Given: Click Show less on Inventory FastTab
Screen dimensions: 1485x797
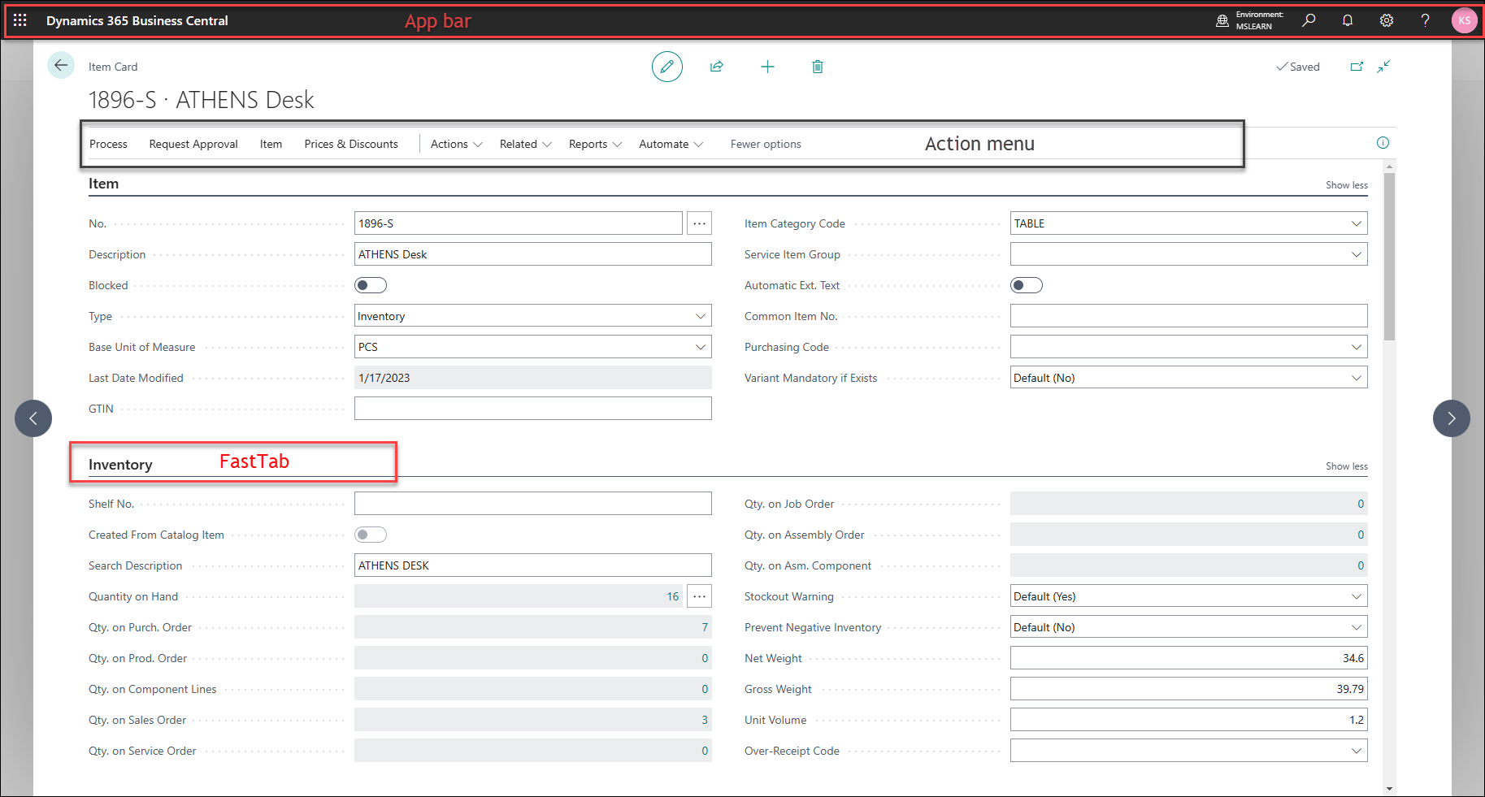Looking at the screenshot, I should point(1346,466).
